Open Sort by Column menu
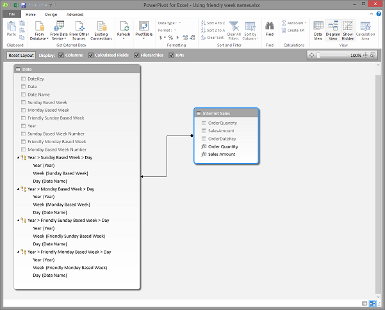Image resolution: width=385 pixels, height=310 pixels. click(x=250, y=31)
